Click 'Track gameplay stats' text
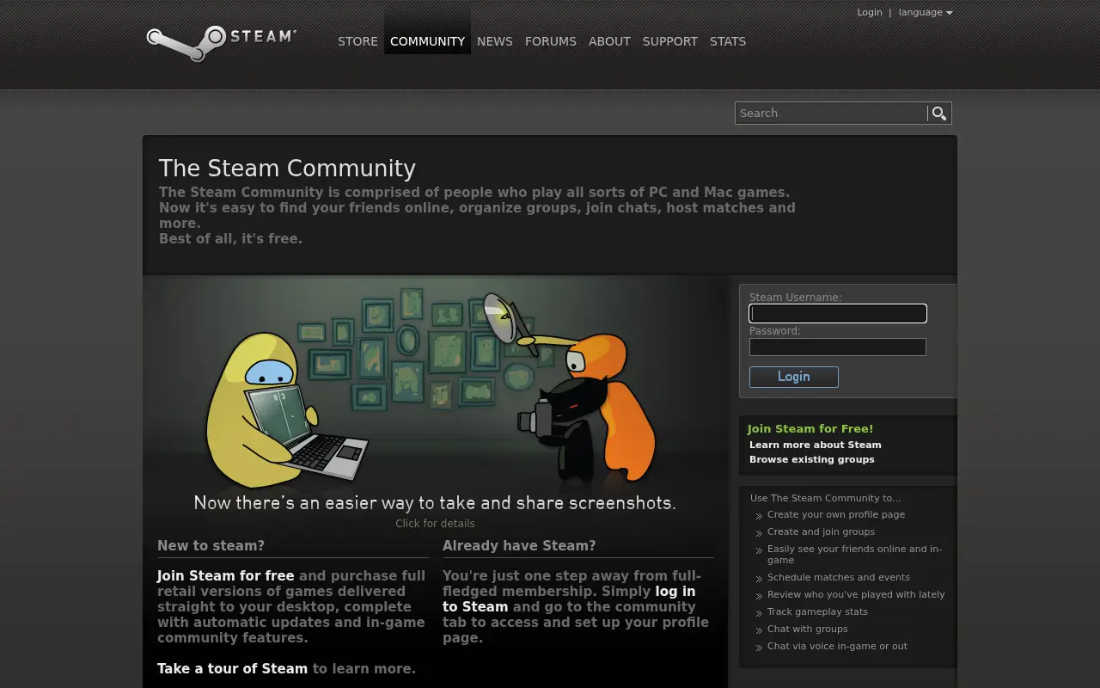The height and width of the screenshot is (688, 1100). pos(817,611)
